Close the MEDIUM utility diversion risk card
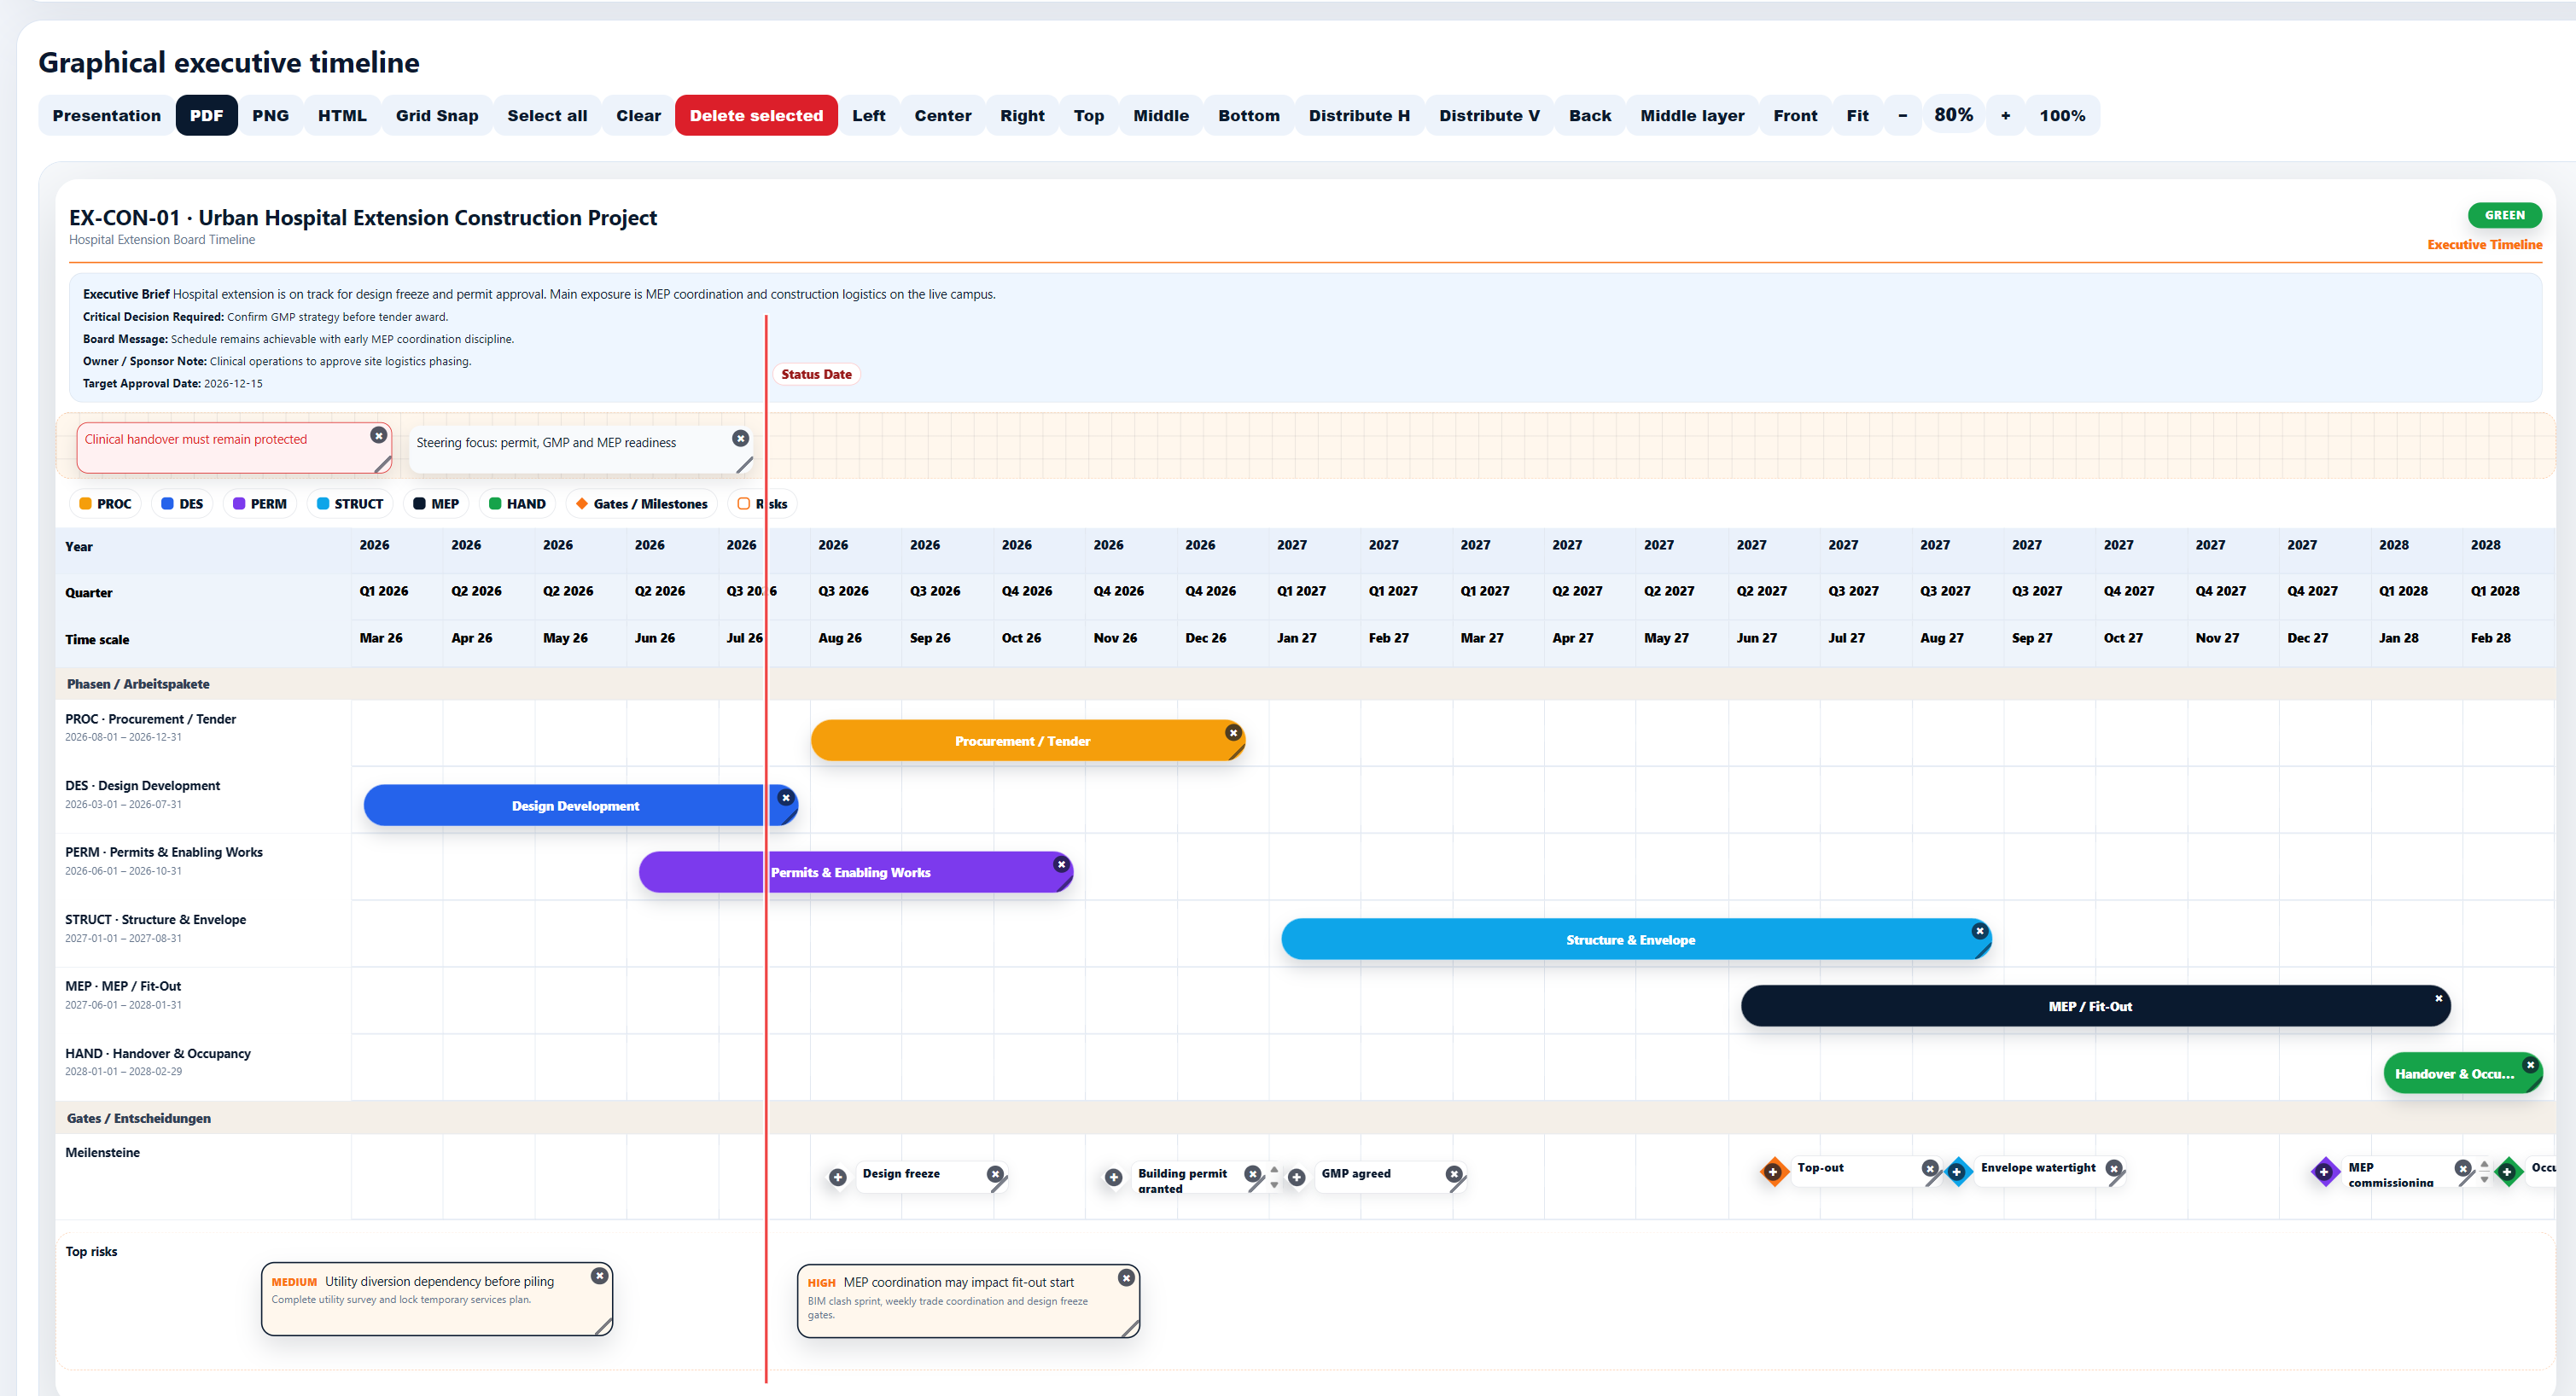Image resolution: width=2576 pixels, height=1396 pixels. tap(599, 1276)
